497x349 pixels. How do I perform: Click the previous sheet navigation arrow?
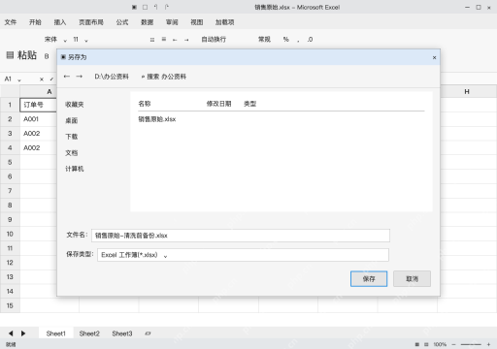[x=11, y=333]
